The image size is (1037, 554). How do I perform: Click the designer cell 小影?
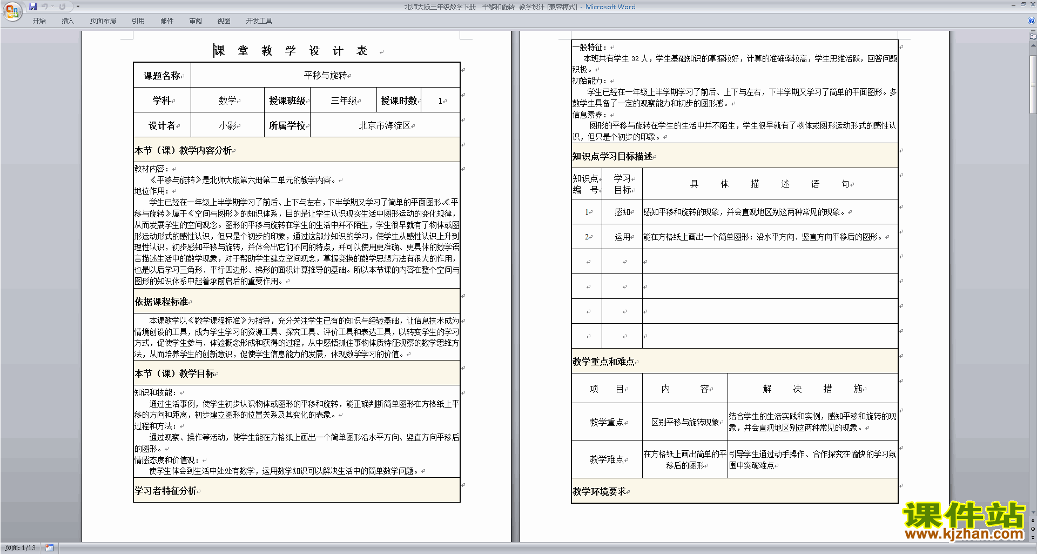[228, 125]
